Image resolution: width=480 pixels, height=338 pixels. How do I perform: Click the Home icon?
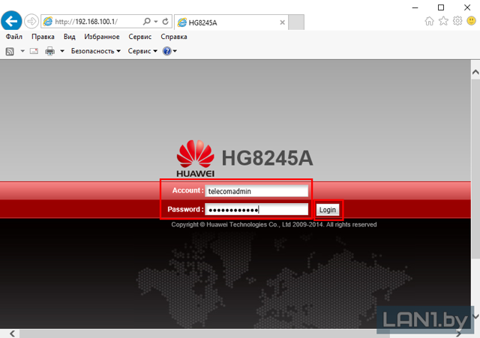click(429, 21)
